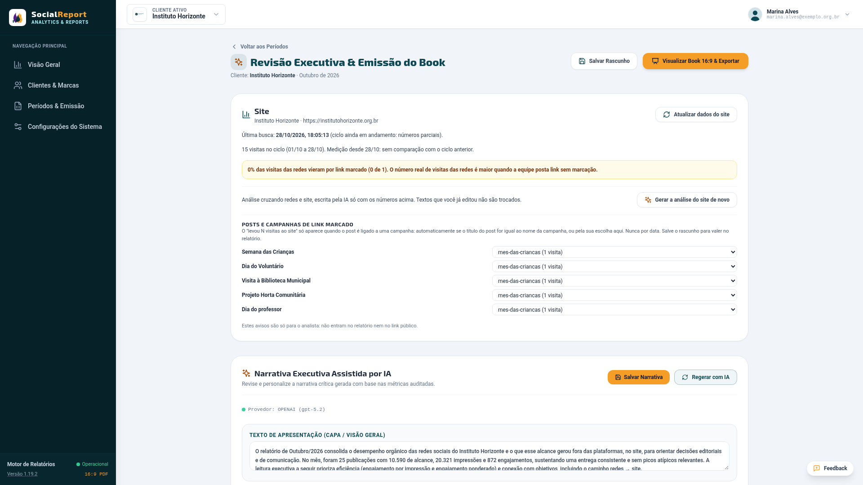Click the yellow warning about link marcado

click(489, 170)
